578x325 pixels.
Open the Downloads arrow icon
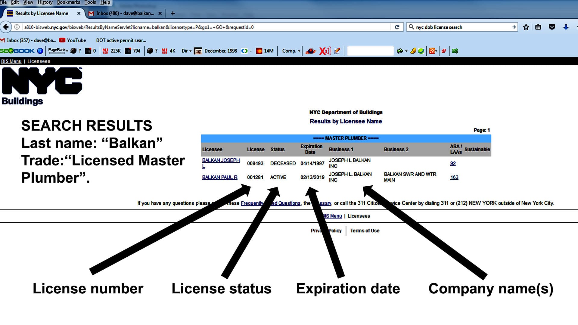[x=566, y=27]
